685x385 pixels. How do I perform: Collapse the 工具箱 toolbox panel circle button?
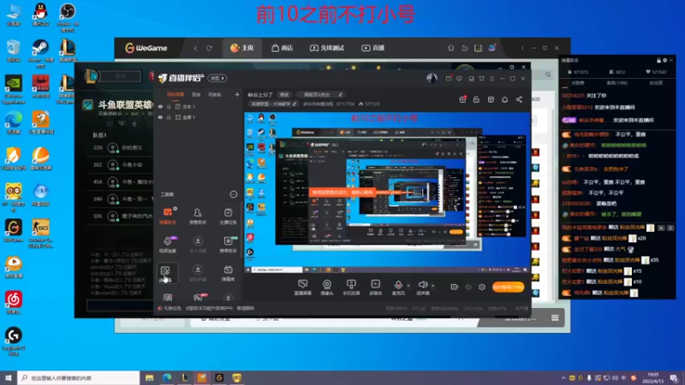click(233, 194)
